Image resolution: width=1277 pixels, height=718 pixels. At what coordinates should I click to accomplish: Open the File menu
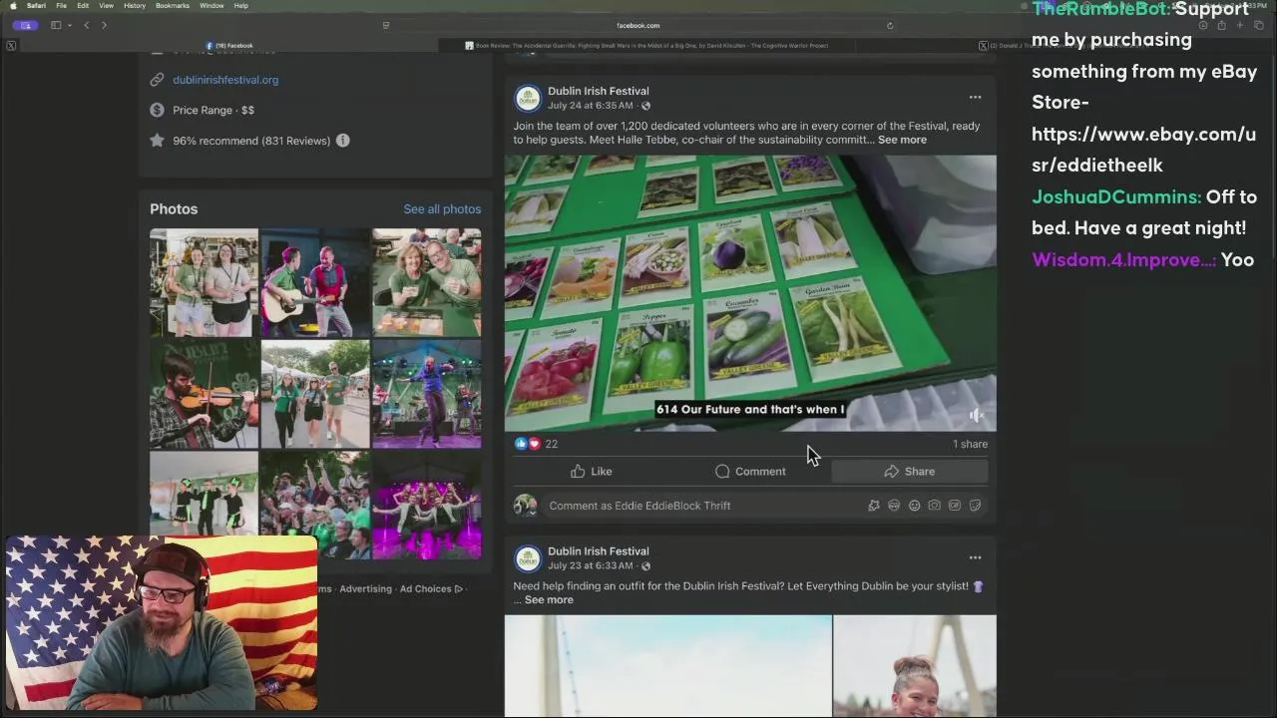click(x=61, y=6)
